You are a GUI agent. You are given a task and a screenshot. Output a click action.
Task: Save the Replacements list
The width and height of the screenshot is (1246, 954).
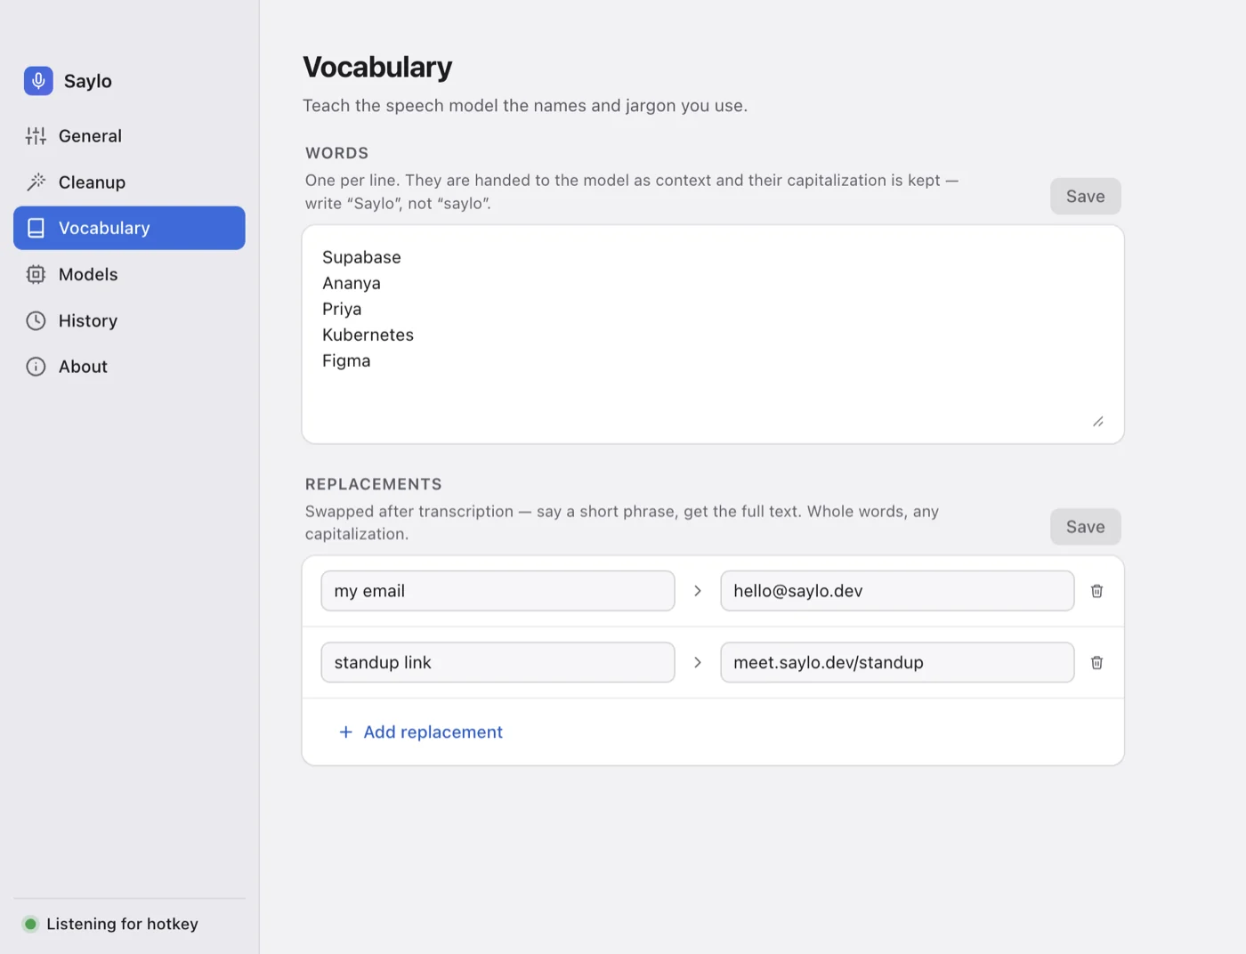pyautogui.click(x=1085, y=527)
